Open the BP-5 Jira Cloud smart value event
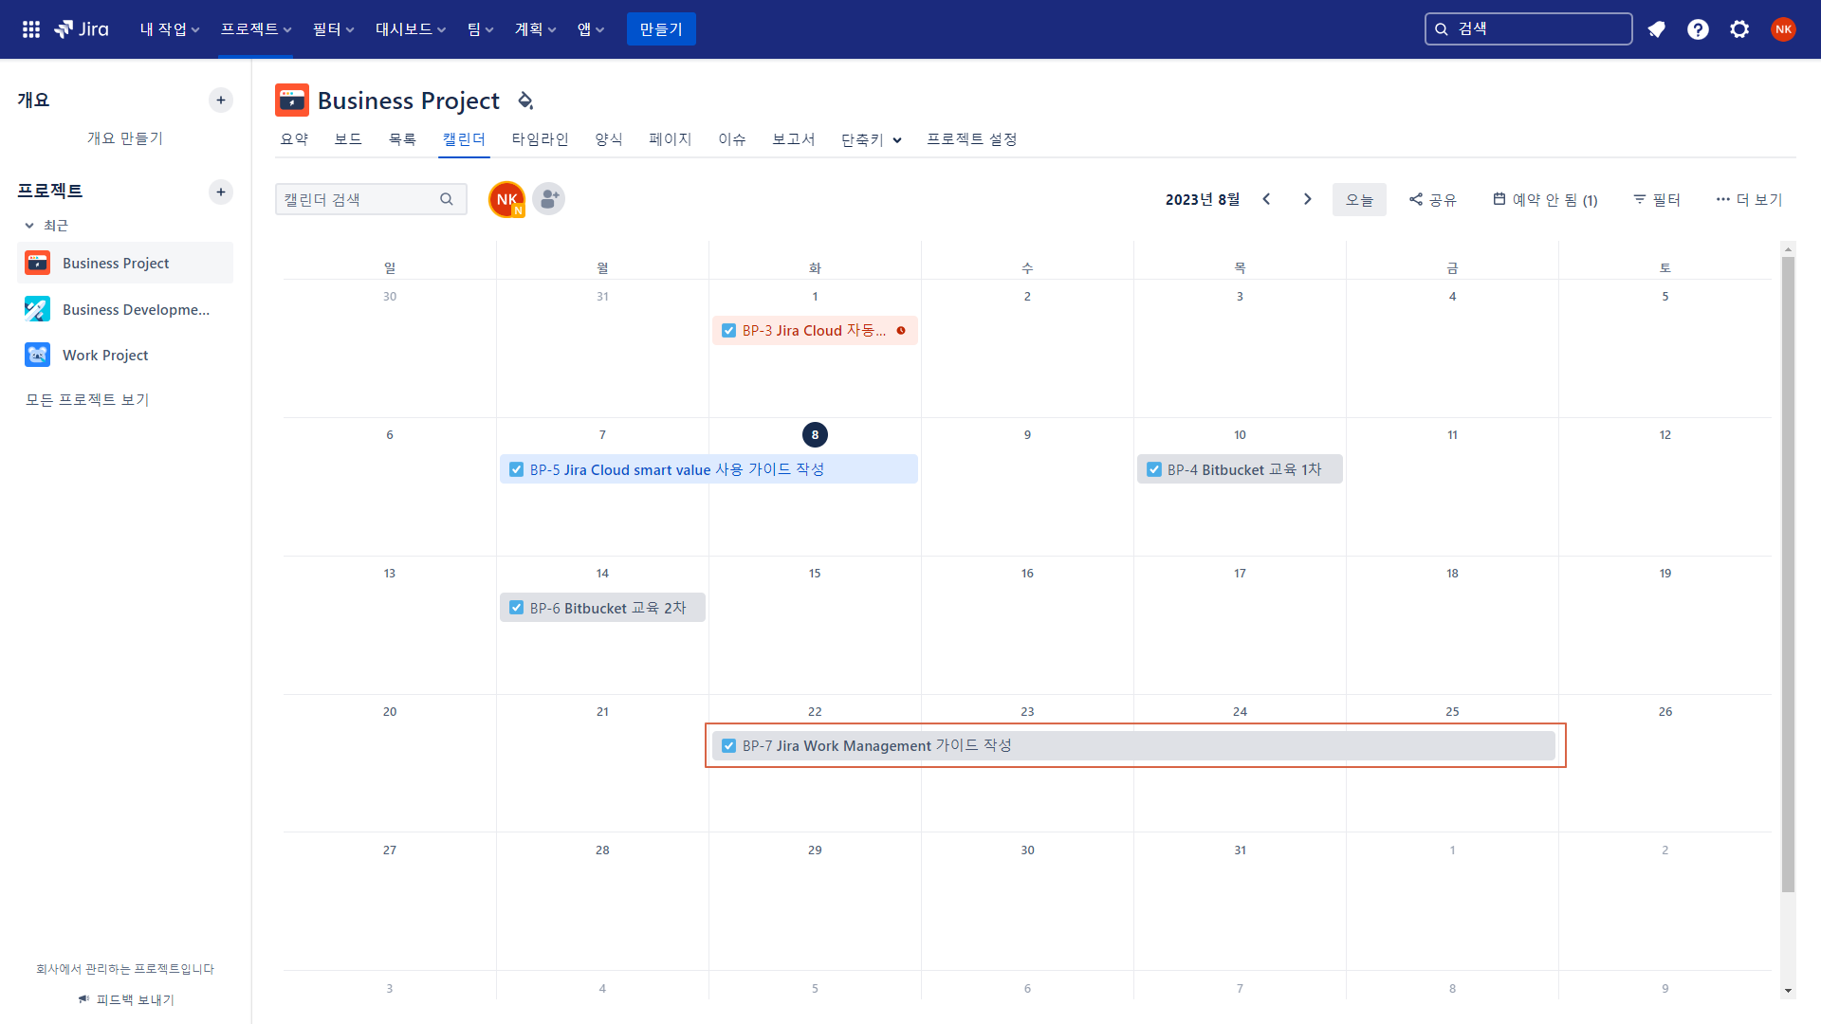1821x1024 pixels. (708, 469)
